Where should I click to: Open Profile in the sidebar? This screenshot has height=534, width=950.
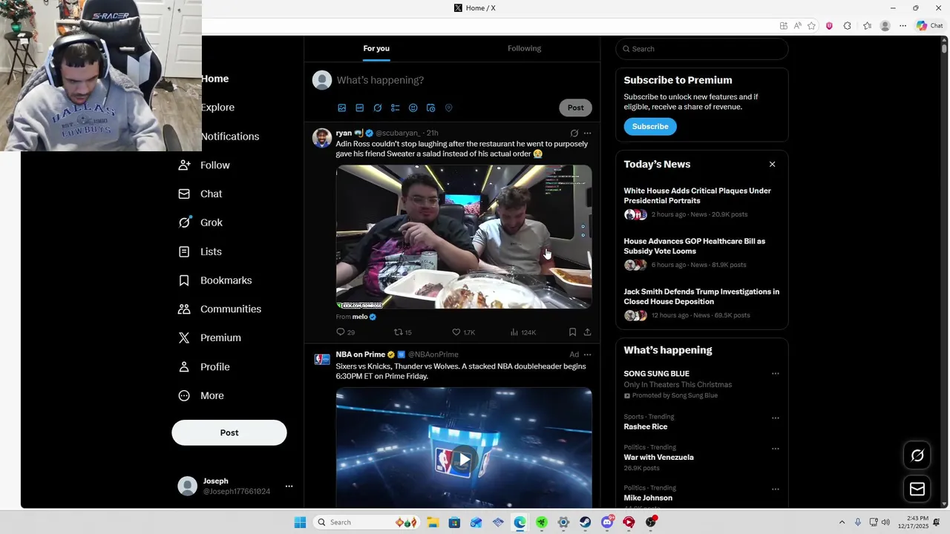[x=204, y=367]
